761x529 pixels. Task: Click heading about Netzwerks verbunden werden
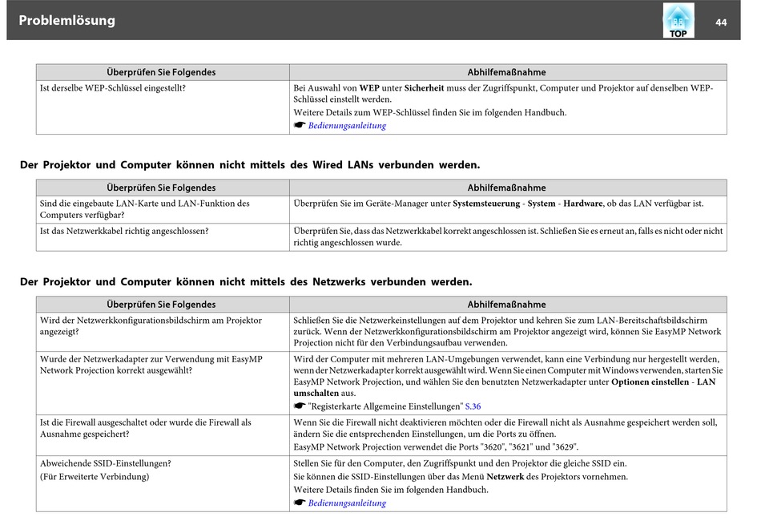tap(246, 282)
